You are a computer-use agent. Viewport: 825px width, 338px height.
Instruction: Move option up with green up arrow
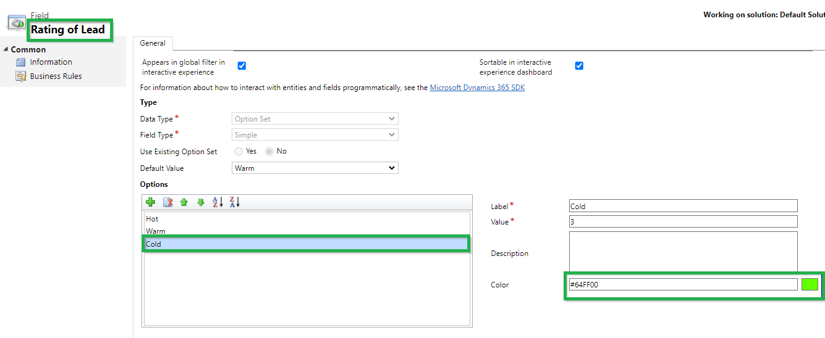[184, 202]
